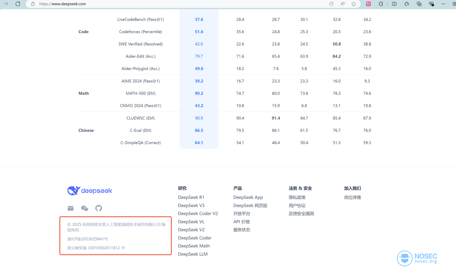Open DeepSeek Coder V2 link
Screen dimensions: 456x275
coord(198,214)
